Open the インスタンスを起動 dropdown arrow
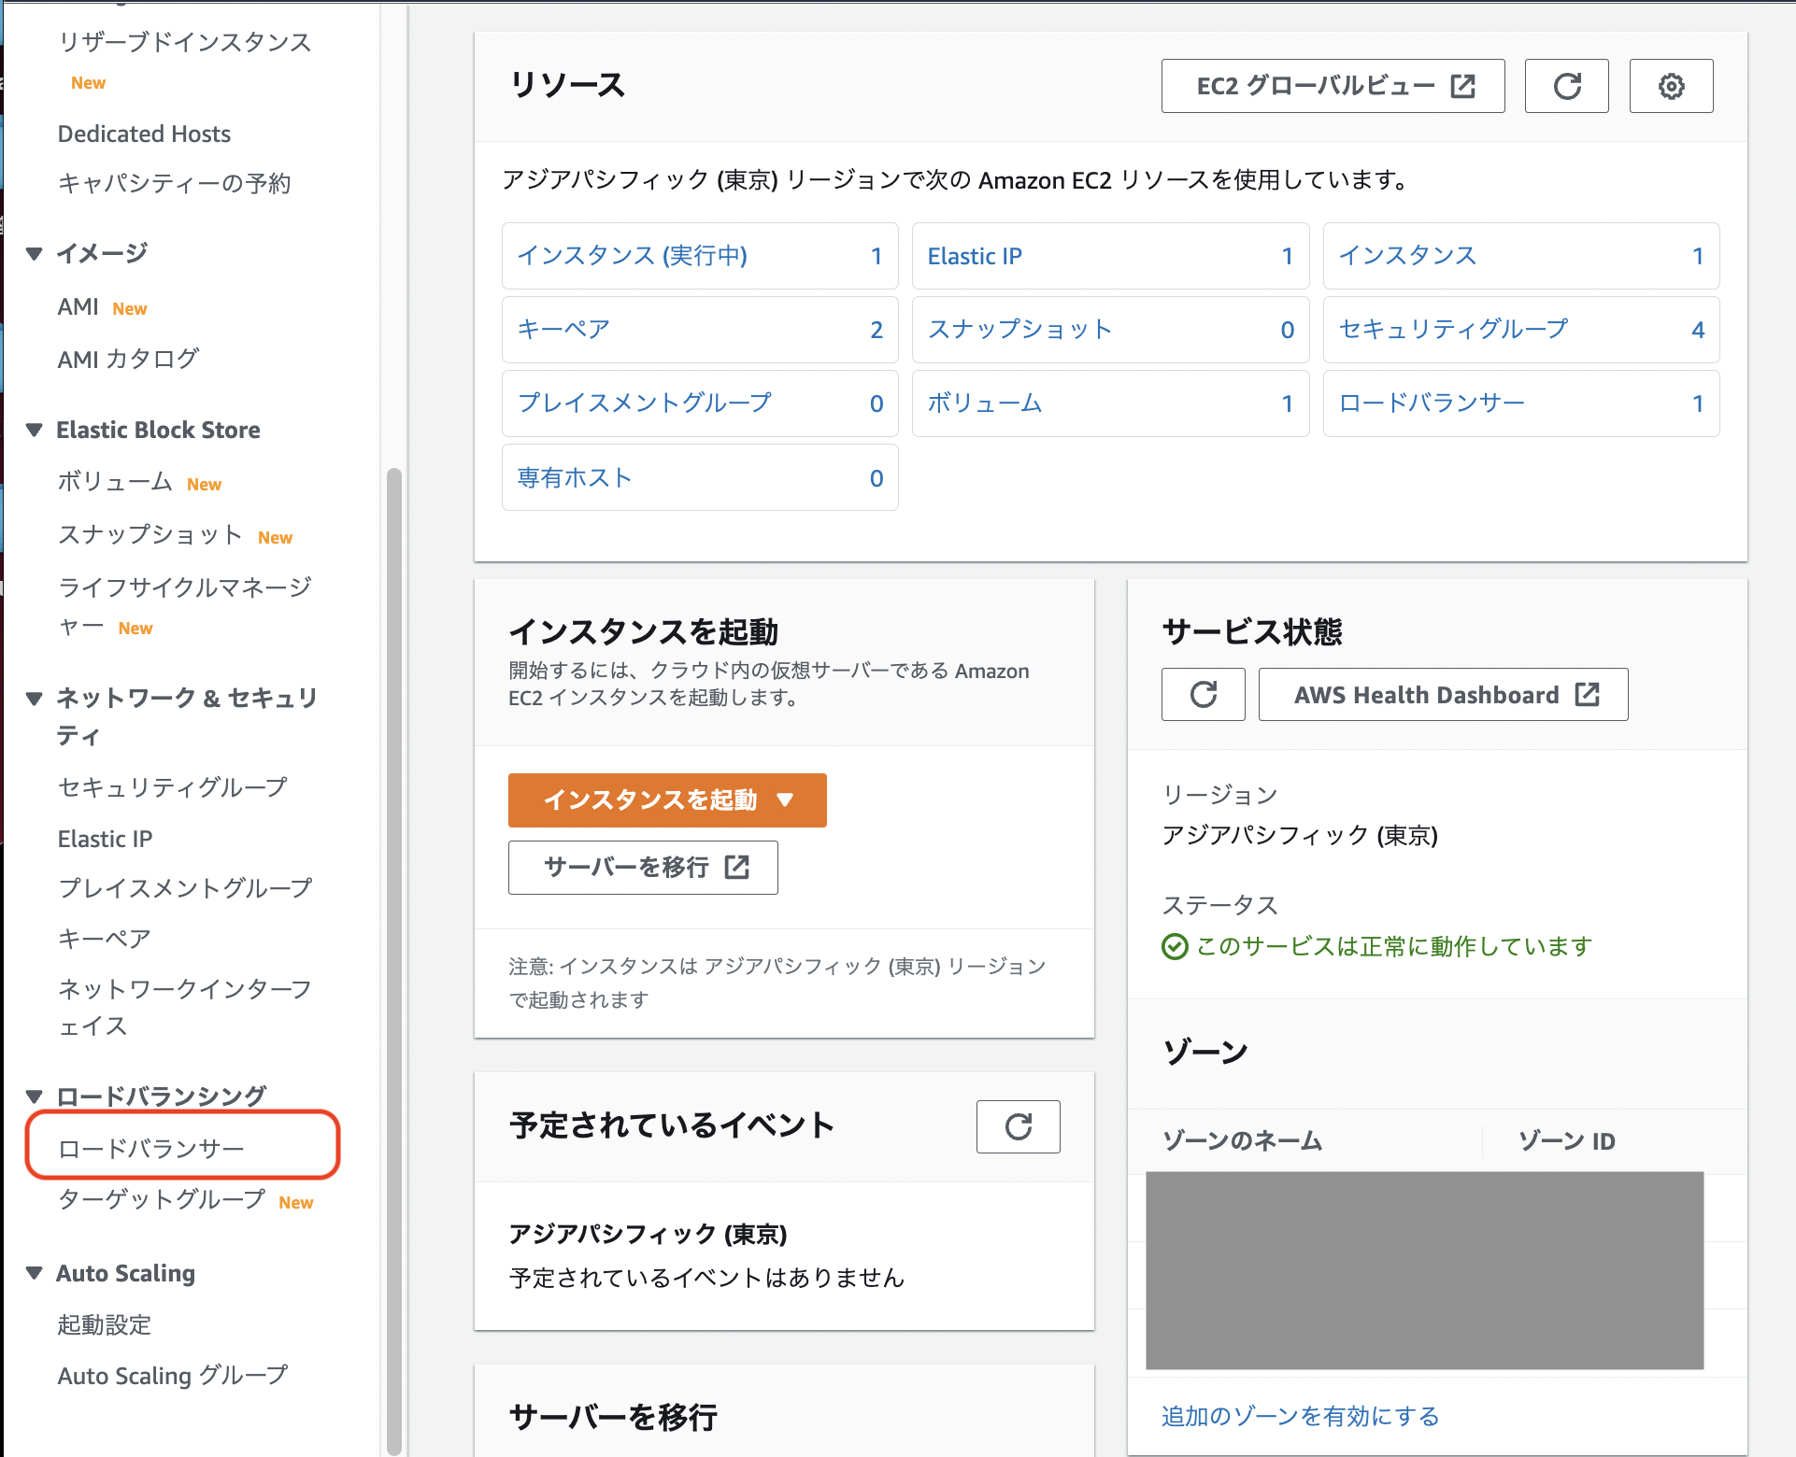Screen dimensions: 1796x1457 pyautogui.click(x=786, y=800)
